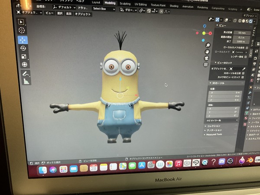Adjust 終了 1000 m clip field
The image size is (260, 195).
click(x=241, y=42)
